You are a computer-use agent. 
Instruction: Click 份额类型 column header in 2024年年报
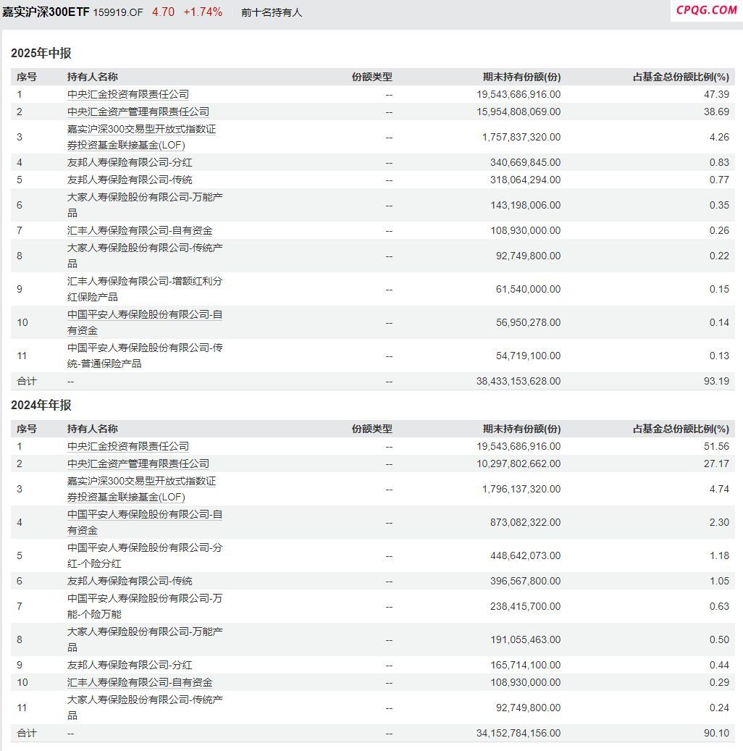pyautogui.click(x=371, y=429)
